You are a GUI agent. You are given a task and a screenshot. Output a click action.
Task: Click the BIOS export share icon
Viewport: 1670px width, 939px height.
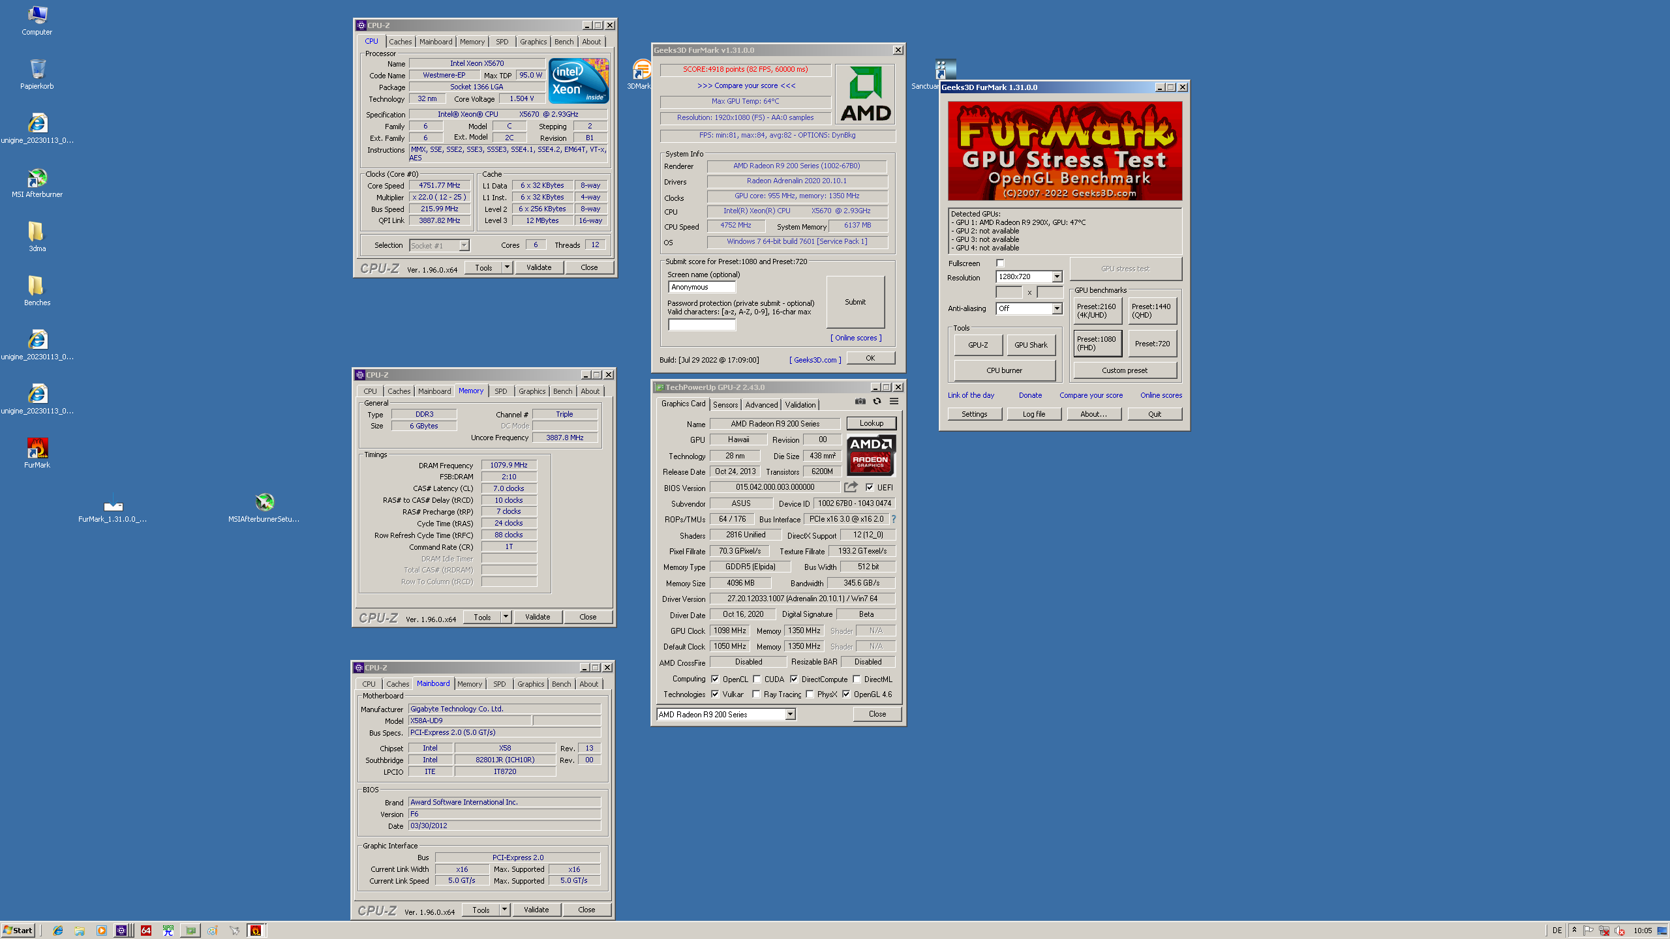coord(851,487)
